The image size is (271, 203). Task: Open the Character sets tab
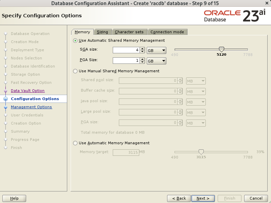tap(129, 32)
